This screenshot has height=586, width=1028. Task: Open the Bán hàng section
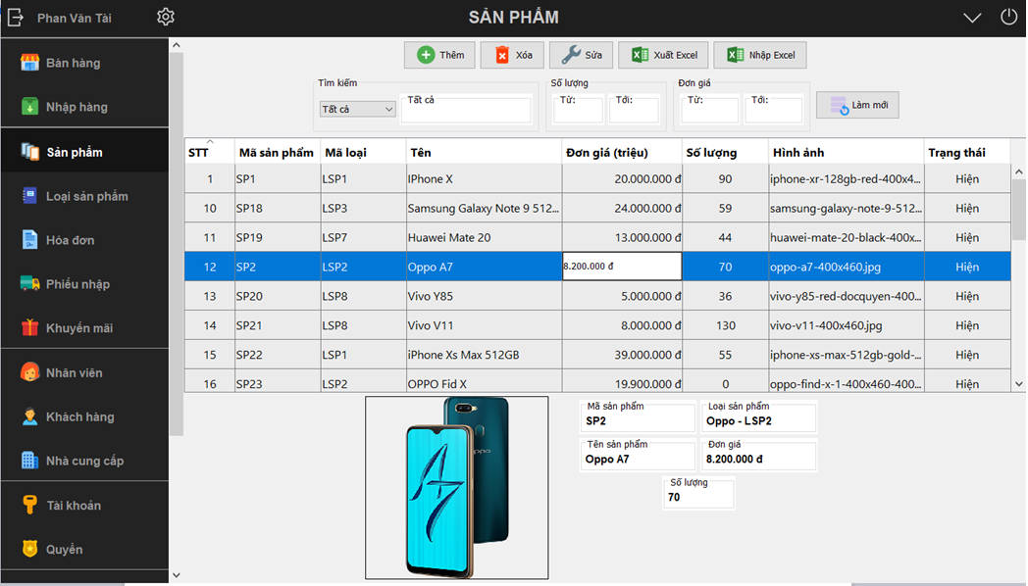(84, 63)
